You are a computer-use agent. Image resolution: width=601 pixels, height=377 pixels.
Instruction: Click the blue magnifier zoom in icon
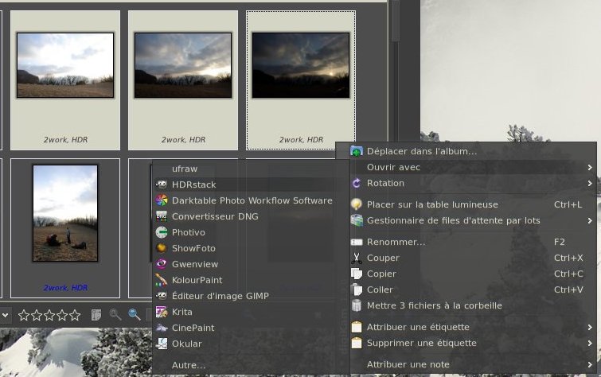135,315
